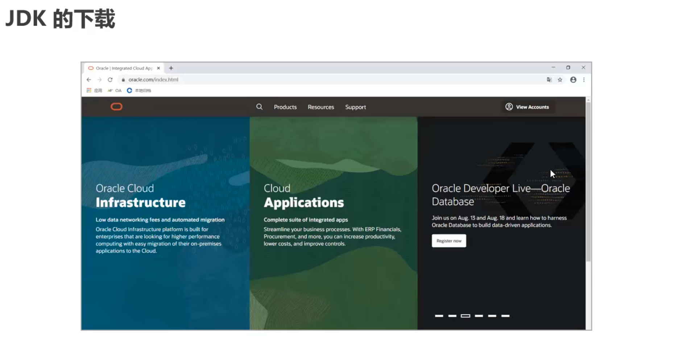This screenshot has height=348, width=691.
Task: Select the second carousel indicator
Action: (x=452, y=316)
